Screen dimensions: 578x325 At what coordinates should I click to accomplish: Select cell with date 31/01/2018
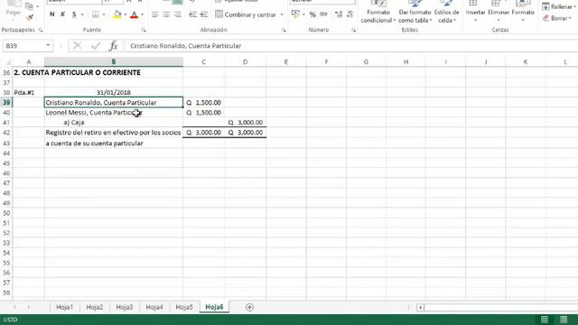click(x=114, y=92)
